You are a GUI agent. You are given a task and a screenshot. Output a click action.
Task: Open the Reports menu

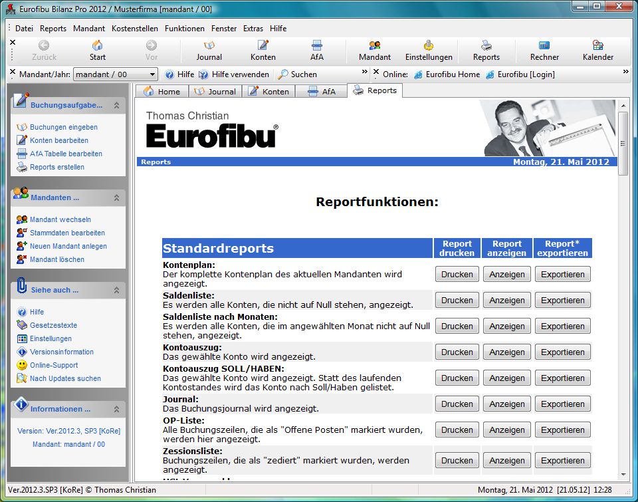coord(53,29)
